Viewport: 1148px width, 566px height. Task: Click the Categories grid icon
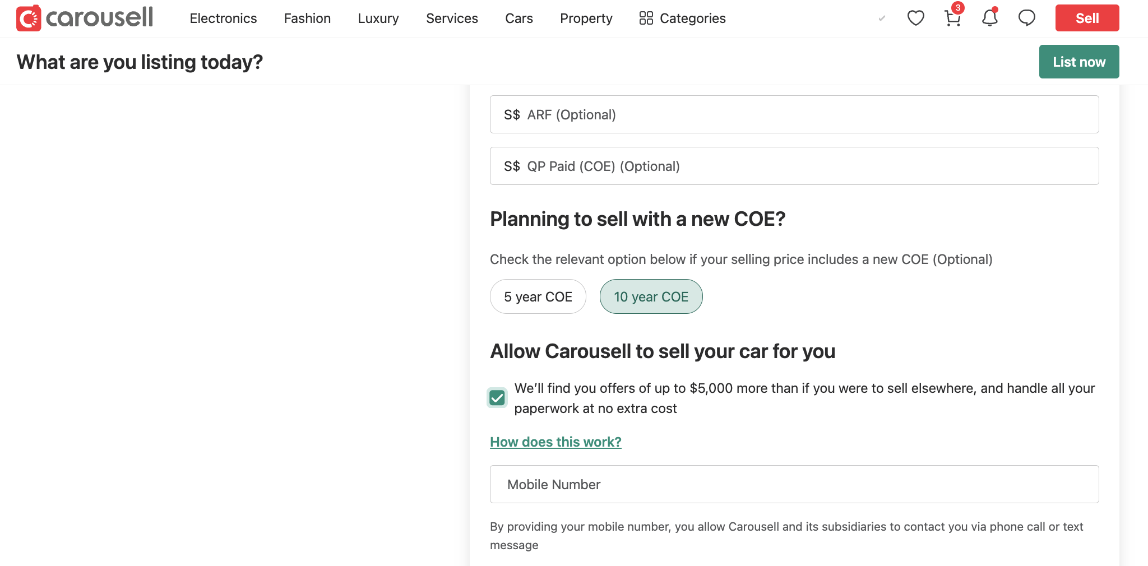[x=646, y=18]
